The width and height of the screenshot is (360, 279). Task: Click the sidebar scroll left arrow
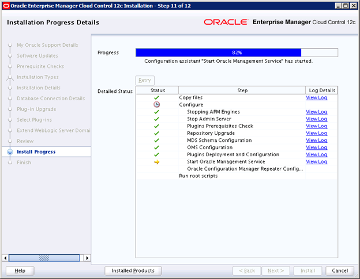coord(5,258)
